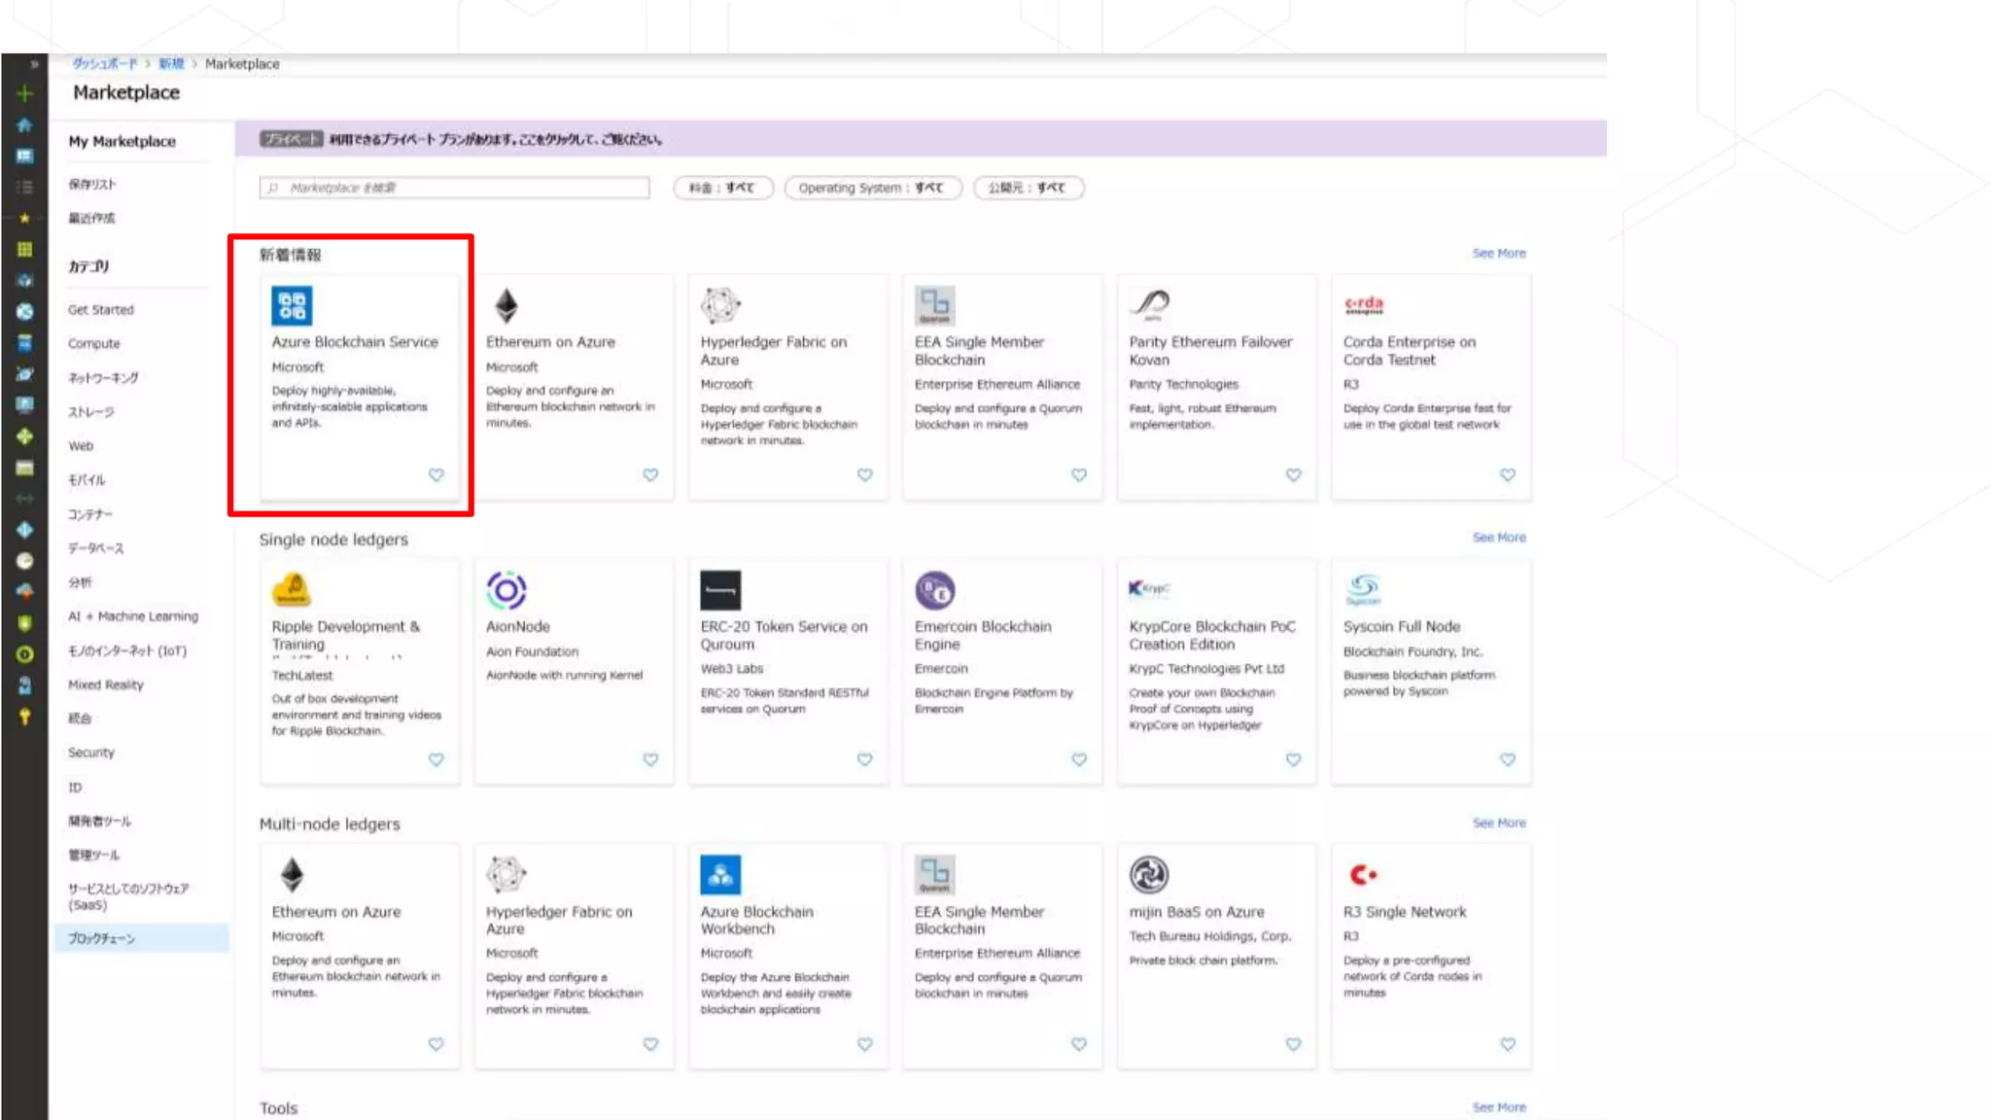Click the R3 Single Network logo

tap(1363, 875)
